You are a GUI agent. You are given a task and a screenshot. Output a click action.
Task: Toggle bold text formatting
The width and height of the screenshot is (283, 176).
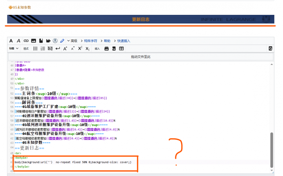pos(11,41)
